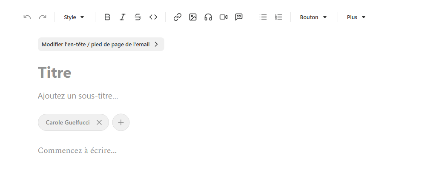Click the Titre heading field

pos(54,73)
